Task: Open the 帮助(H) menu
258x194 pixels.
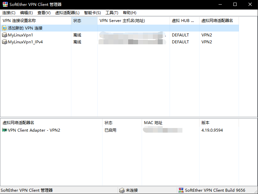Action: pyautogui.click(x=129, y=13)
